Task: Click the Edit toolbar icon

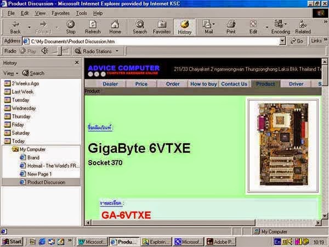Action: coord(253,27)
